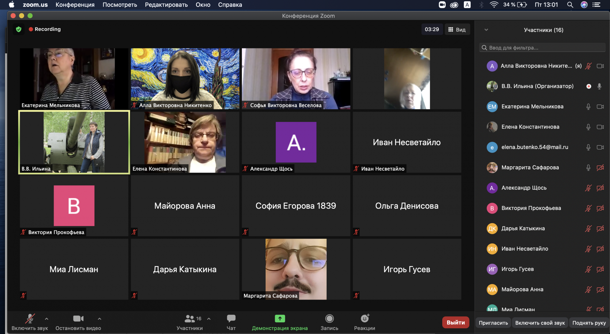Click disabled camera icon for Маргарита Сафарова
Image resolution: width=610 pixels, height=334 pixels.
[x=600, y=168]
